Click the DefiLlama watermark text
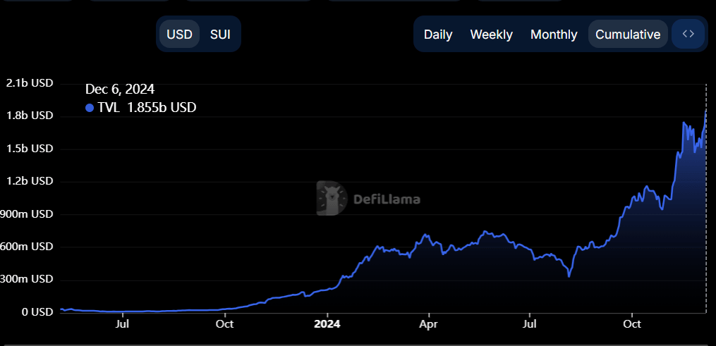716x346 pixels. 387,199
